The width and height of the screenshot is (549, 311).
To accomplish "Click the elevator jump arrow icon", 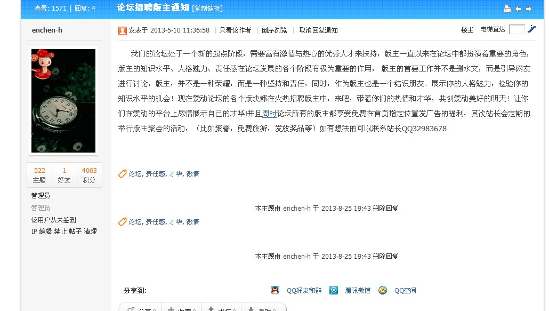I will [x=531, y=29].
